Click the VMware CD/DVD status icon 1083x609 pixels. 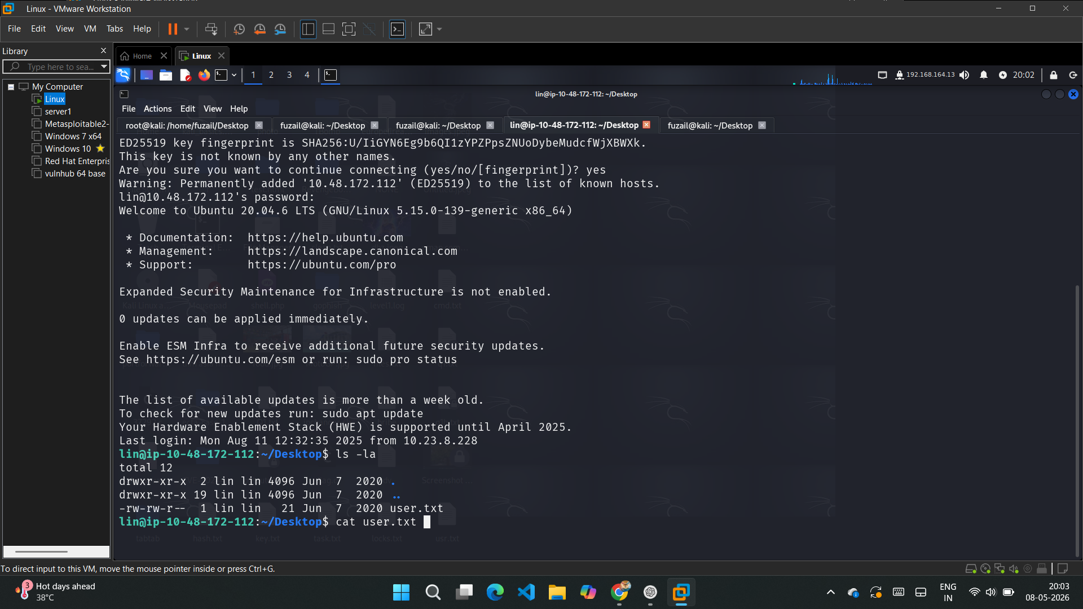(x=985, y=568)
